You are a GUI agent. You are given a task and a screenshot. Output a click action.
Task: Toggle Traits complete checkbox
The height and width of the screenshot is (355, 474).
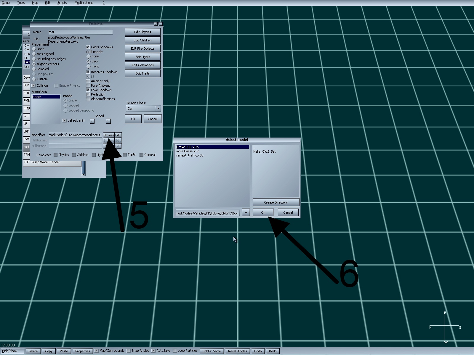point(125,155)
